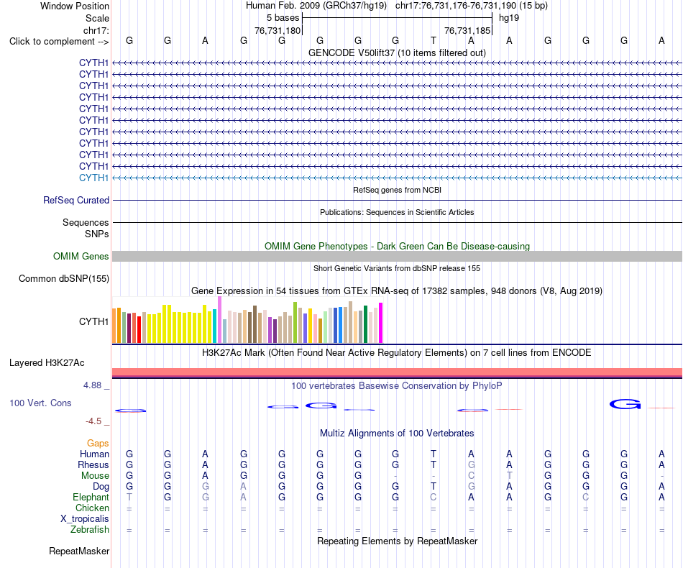Viewport: 683px width, 568px height.
Task: Click the Scale label
Action: coord(97,18)
